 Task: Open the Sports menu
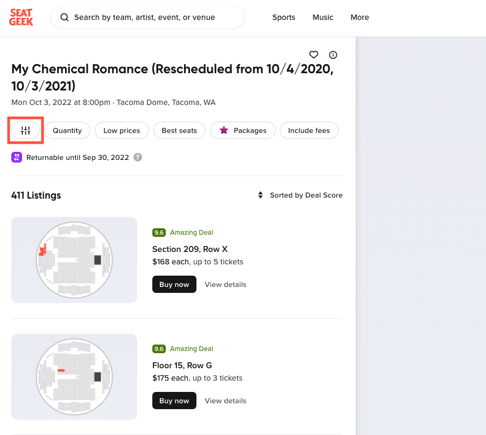pyautogui.click(x=284, y=17)
